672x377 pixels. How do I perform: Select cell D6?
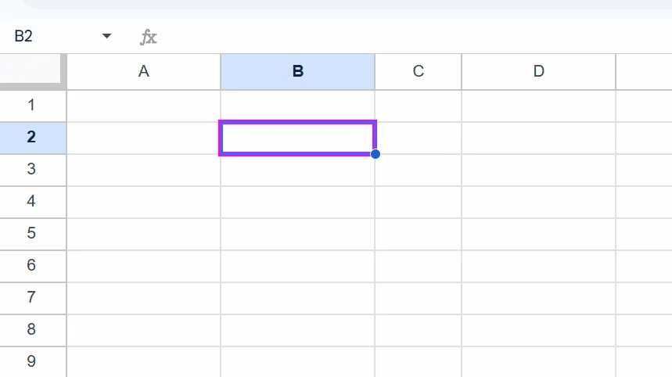coord(539,266)
